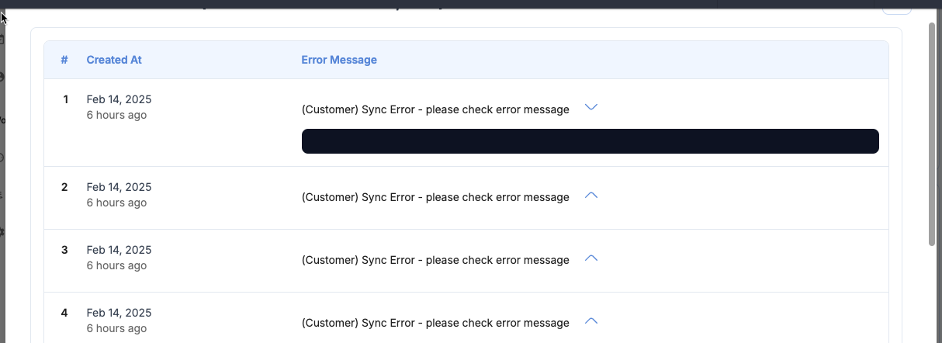The width and height of the screenshot is (942, 343).
Task: Select the Sync Error text in row 3
Action: pos(435,260)
